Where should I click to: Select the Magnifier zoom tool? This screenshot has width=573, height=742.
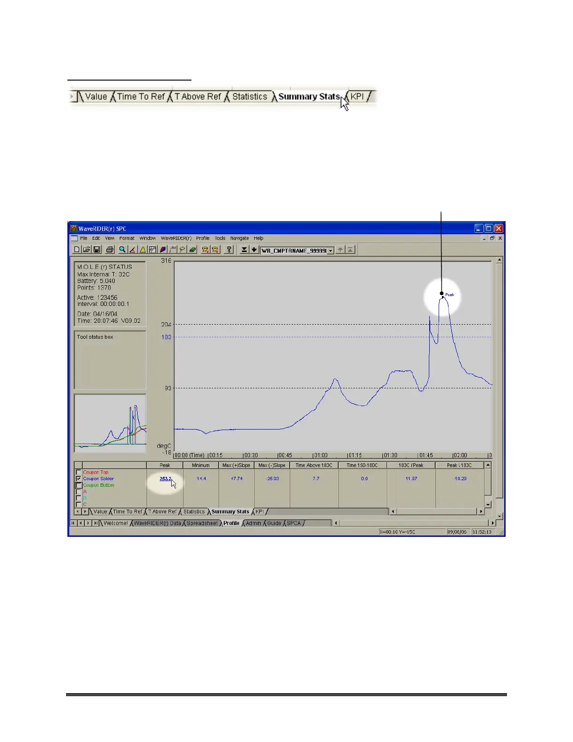point(122,250)
